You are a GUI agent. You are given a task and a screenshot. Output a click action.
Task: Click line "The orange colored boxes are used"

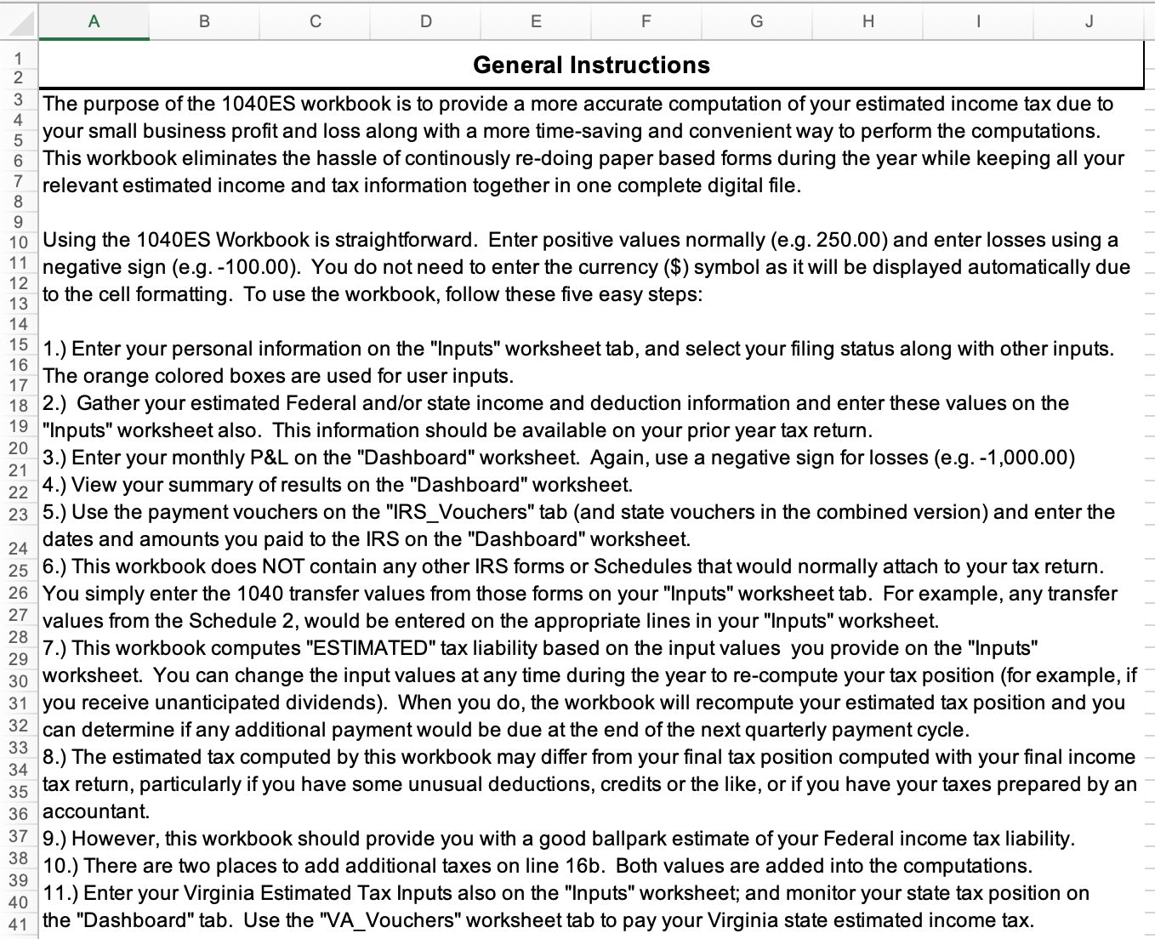pyautogui.click(x=278, y=376)
